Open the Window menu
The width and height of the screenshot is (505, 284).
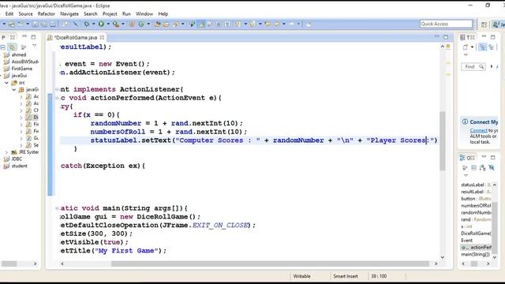point(144,14)
